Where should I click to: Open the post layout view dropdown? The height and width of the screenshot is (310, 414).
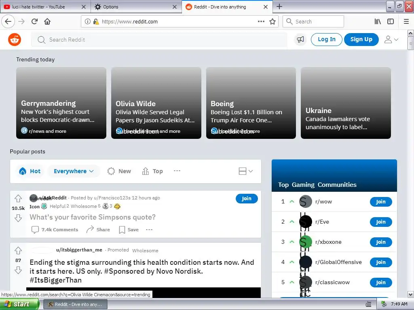point(246,171)
